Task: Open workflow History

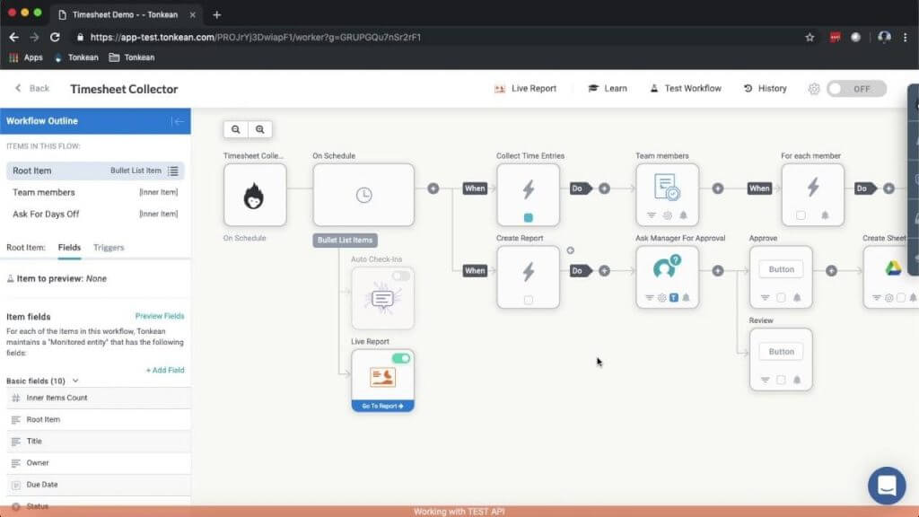Action: [766, 89]
